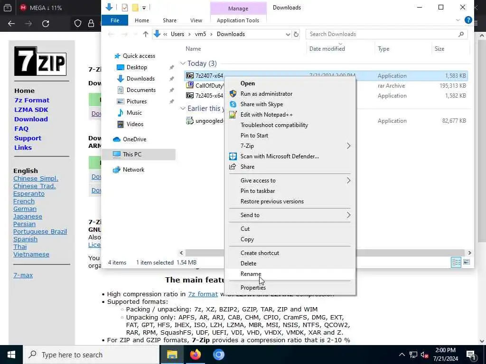
Task: Open the Support link on 7-Zip page
Action: pos(28,138)
